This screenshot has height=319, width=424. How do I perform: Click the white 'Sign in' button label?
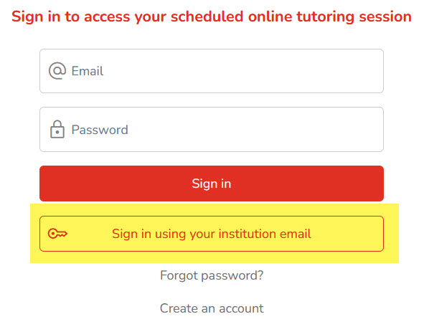coord(212,184)
